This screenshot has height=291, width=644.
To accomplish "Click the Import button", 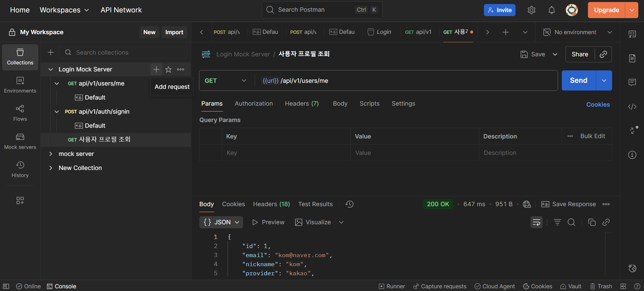I will tap(174, 32).
